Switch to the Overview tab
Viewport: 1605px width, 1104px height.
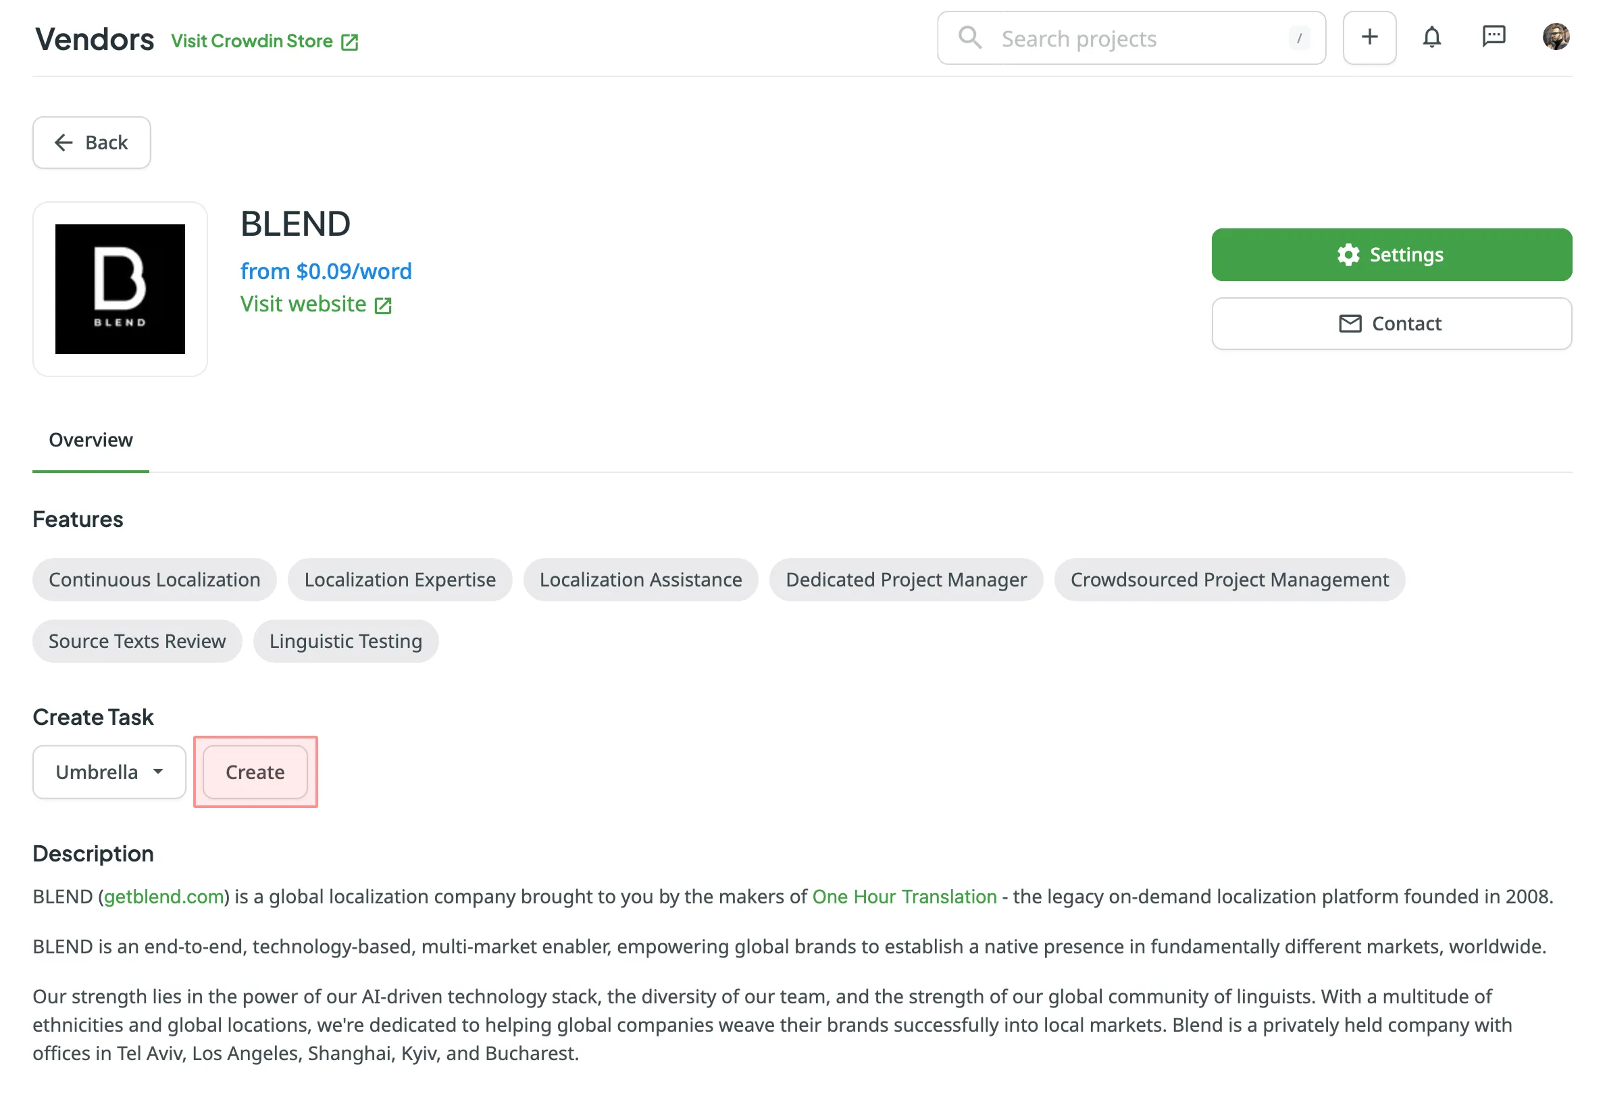click(91, 440)
